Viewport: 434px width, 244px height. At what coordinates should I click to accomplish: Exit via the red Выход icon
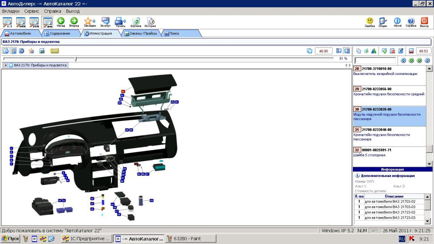[424, 22]
